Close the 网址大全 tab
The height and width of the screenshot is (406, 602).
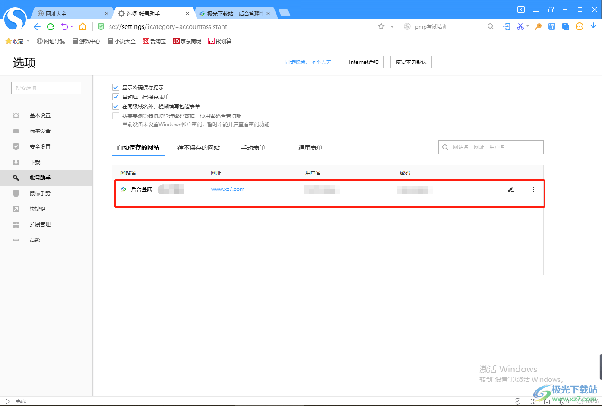pyautogui.click(x=107, y=13)
